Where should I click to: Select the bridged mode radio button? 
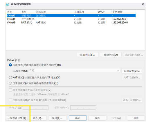click(x=10, y=65)
